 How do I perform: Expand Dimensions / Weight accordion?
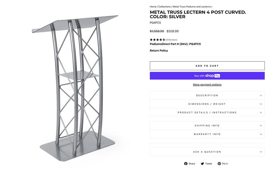tap(207, 104)
